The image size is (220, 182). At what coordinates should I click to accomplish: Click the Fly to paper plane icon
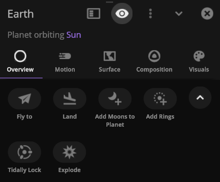[25, 99]
